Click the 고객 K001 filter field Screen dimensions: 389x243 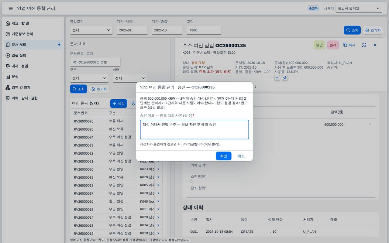click(204, 30)
